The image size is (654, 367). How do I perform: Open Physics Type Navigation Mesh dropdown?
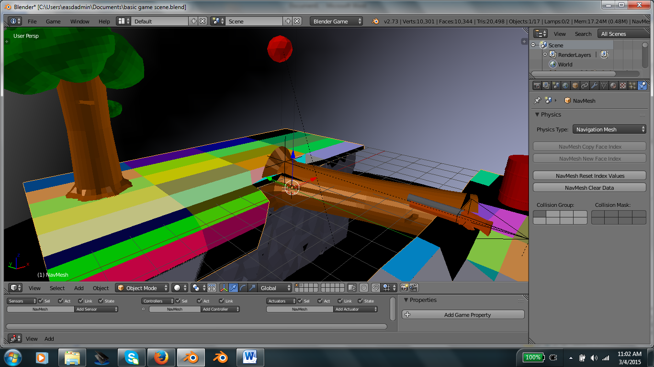click(609, 130)
